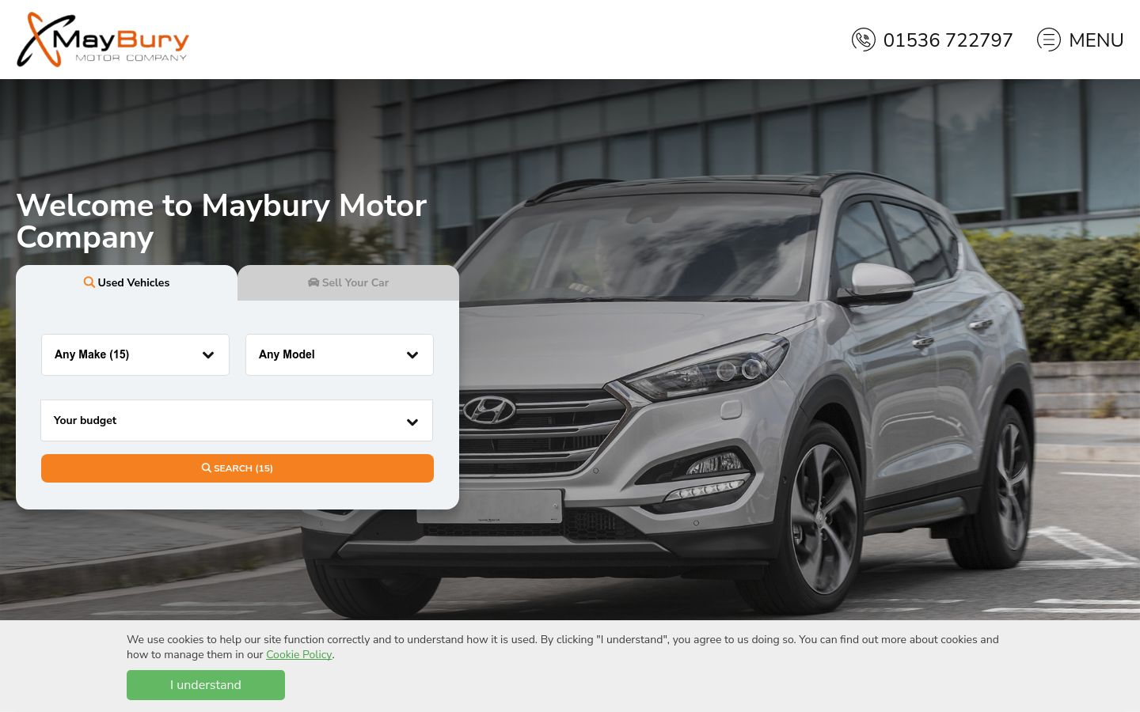Click the magnifier icon inside Search button
The width and height of the screenshot is (1140, 712).
(x=207, y=468)
